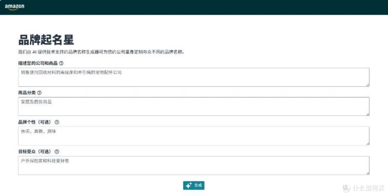This screenshot has width=388, height=196.
Task: Grab resize handle of company description box
Action: [368, 85]
